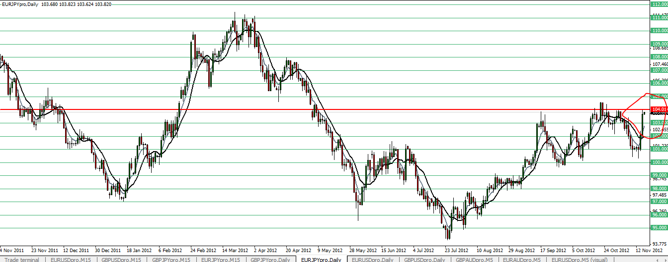Click the 101.000 green price label
This screenshot has width=668, height=262.
pos(659,149)
